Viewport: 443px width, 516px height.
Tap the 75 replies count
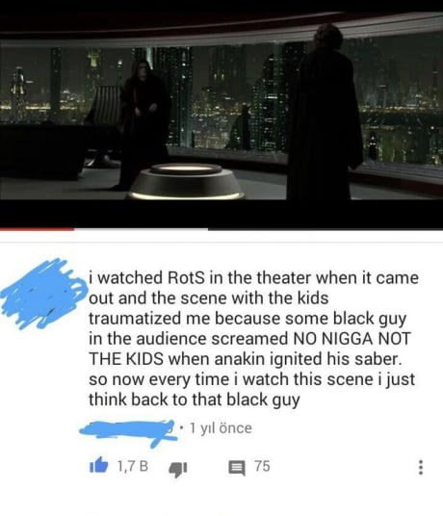coord(262,466)
